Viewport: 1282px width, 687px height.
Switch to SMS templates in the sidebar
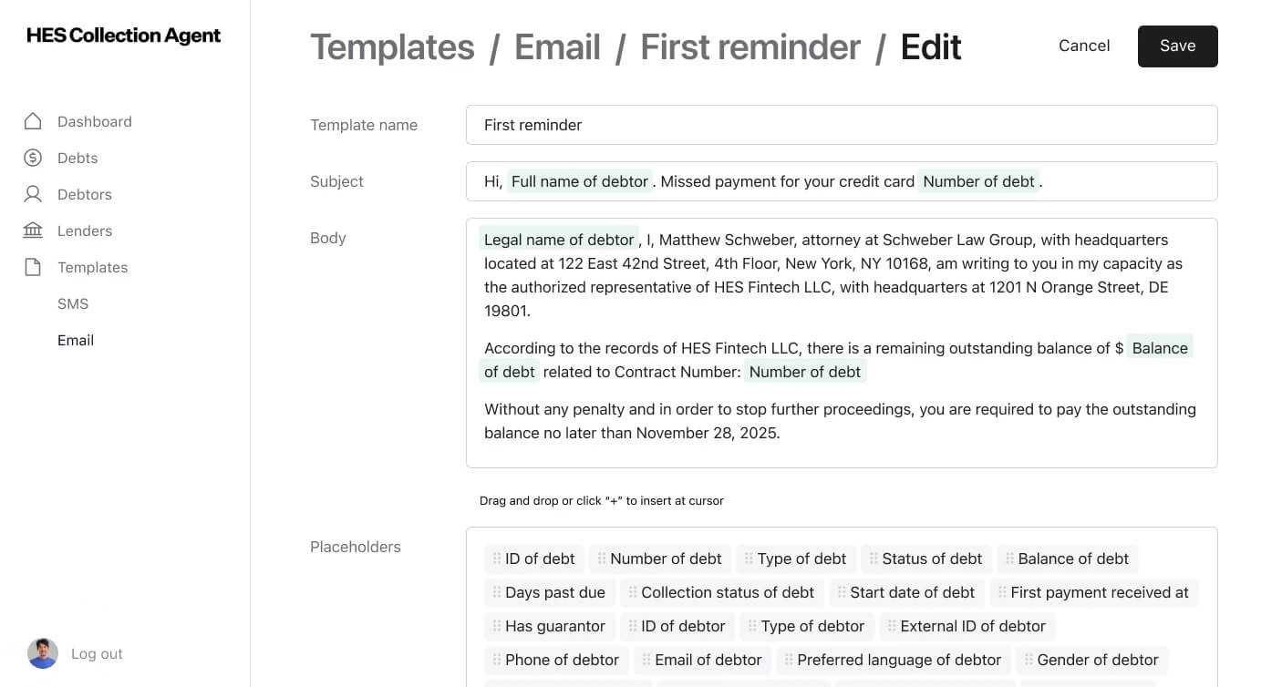(73, 303)
